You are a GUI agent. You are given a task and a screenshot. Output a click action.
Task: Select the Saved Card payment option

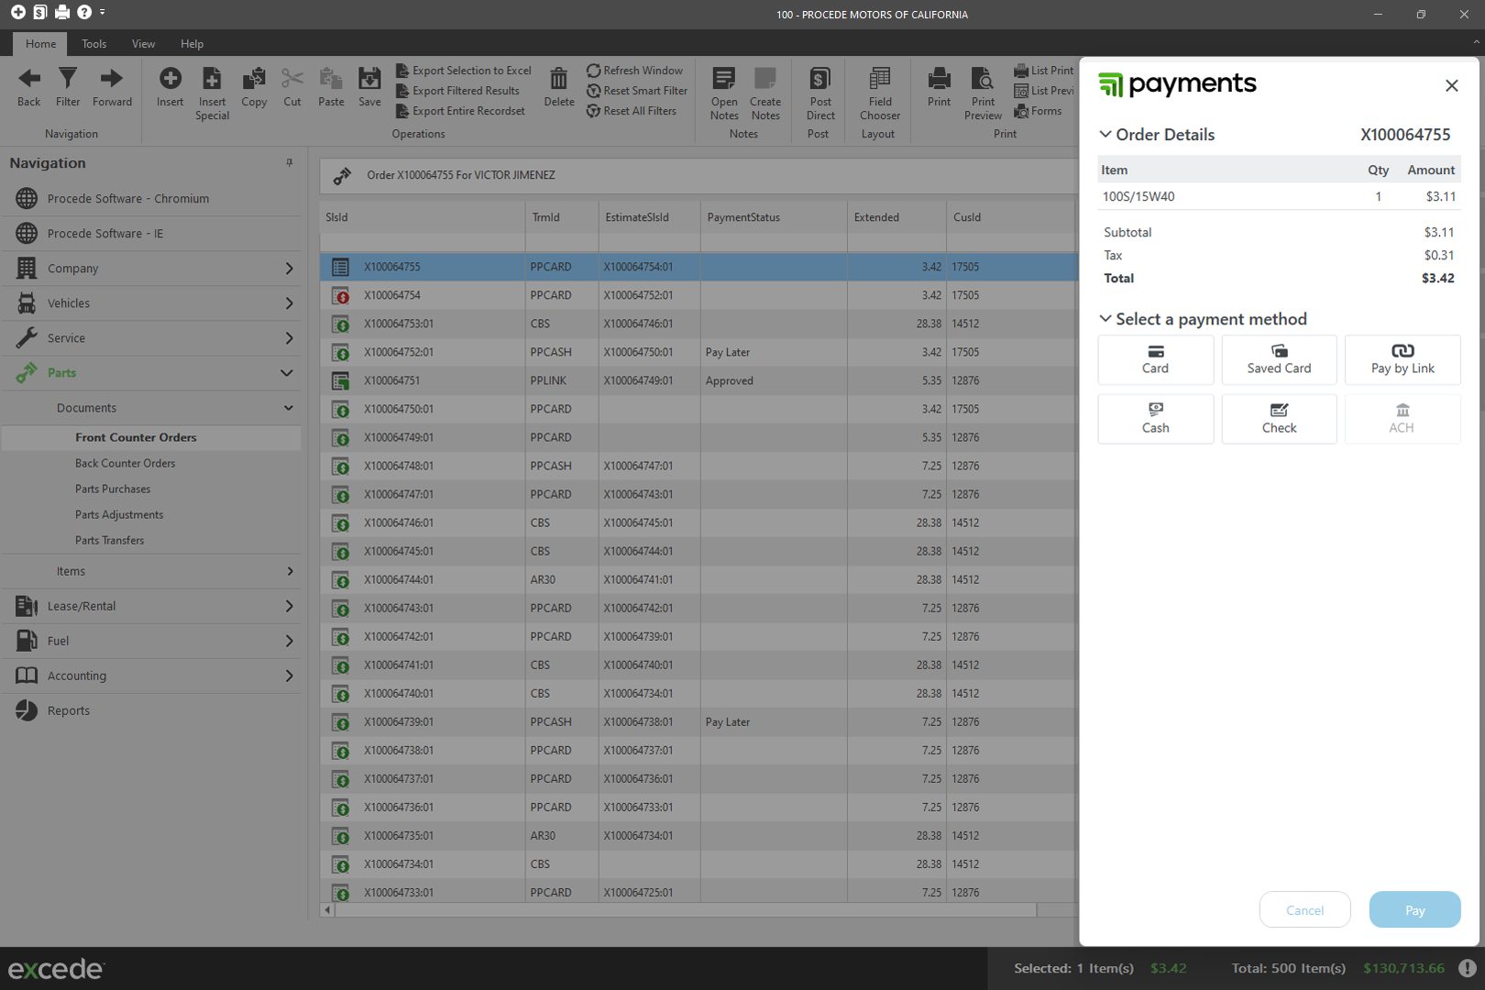click(1279, 359)
